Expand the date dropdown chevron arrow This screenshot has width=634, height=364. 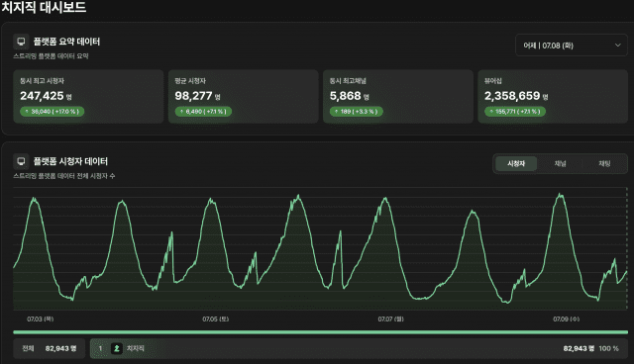click(x=617, y=45)
